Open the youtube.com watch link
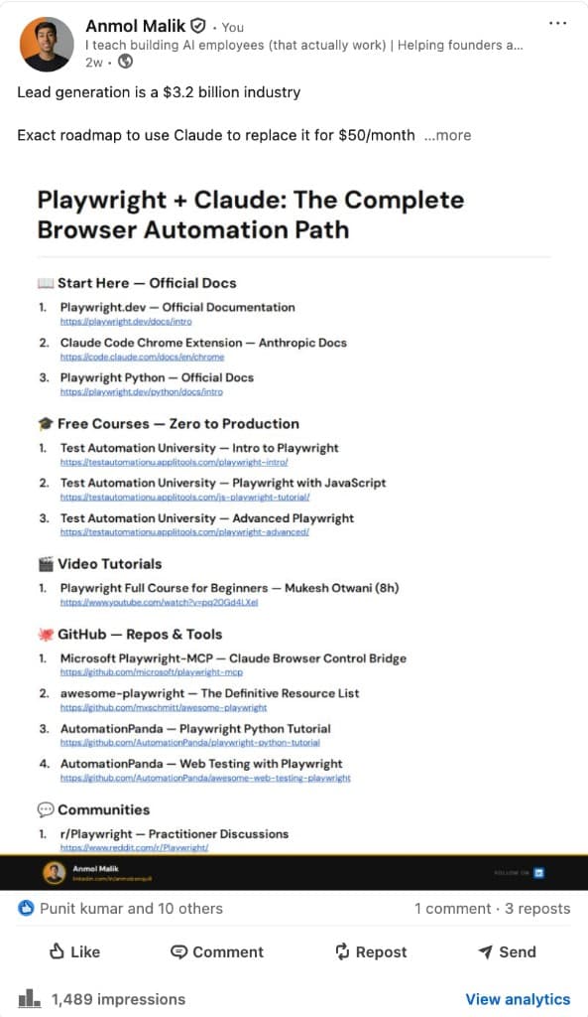The image size is (588, 1017). (x=160, y=602)
